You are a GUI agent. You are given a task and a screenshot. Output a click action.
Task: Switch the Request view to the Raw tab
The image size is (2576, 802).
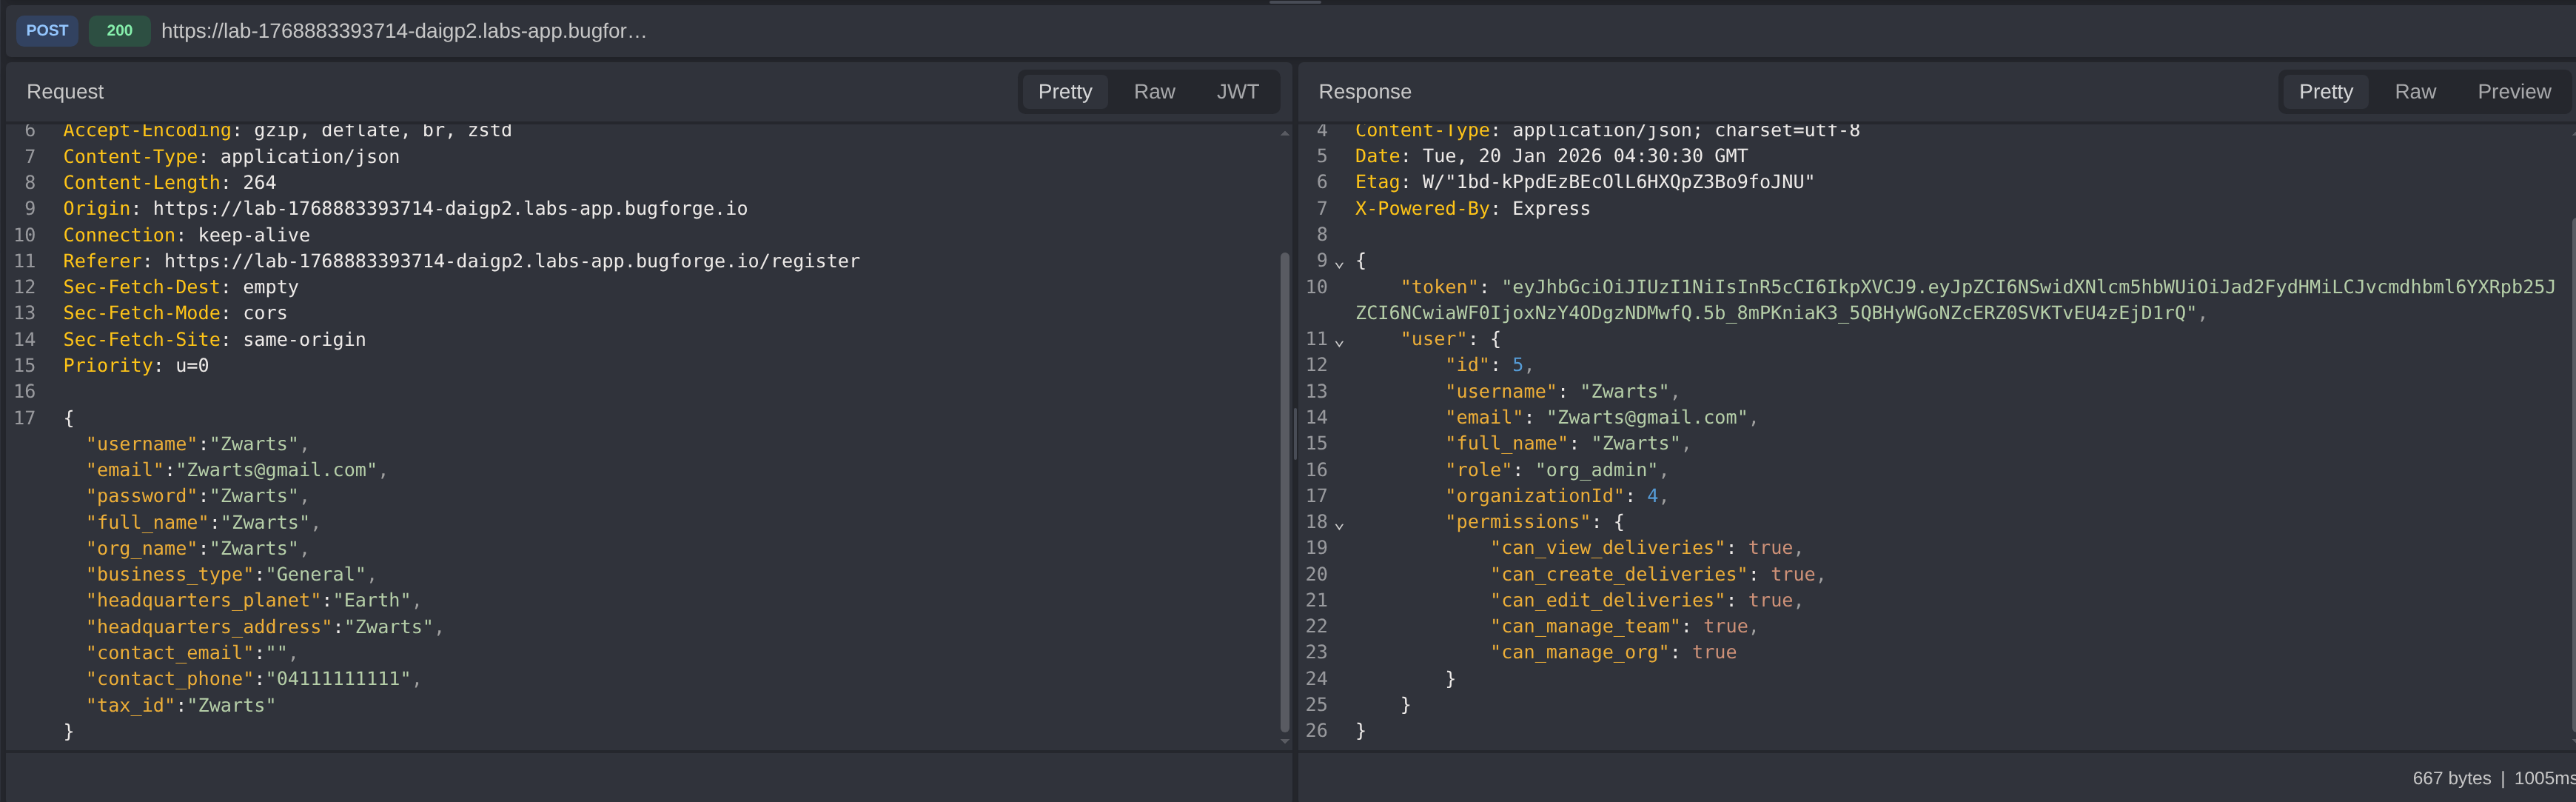tap(1153, 92)
